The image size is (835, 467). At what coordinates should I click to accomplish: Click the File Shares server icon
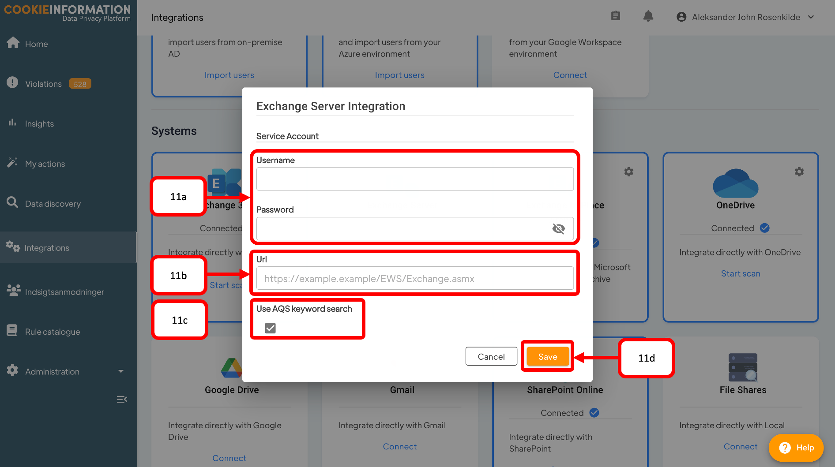(x=743, y=367)
